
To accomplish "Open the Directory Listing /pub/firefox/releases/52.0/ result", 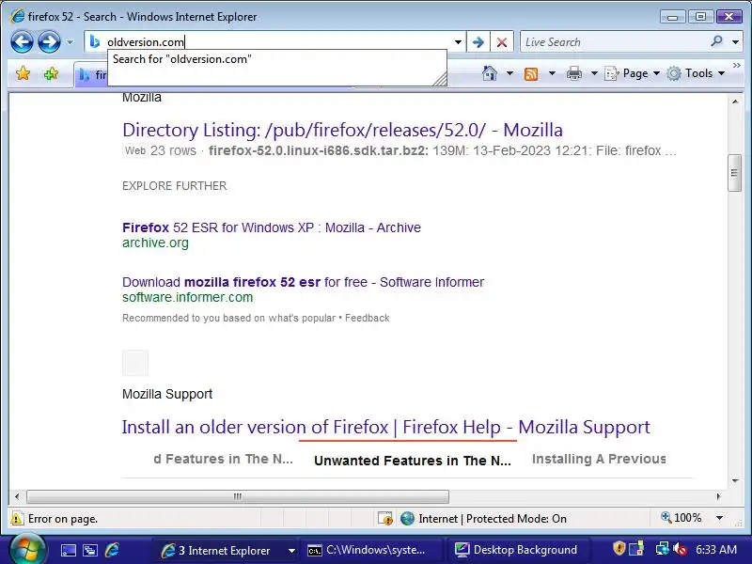I will click(342, 130).
